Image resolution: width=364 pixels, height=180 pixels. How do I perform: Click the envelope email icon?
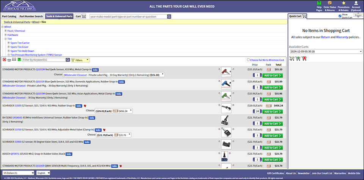[x=14, y=60]
